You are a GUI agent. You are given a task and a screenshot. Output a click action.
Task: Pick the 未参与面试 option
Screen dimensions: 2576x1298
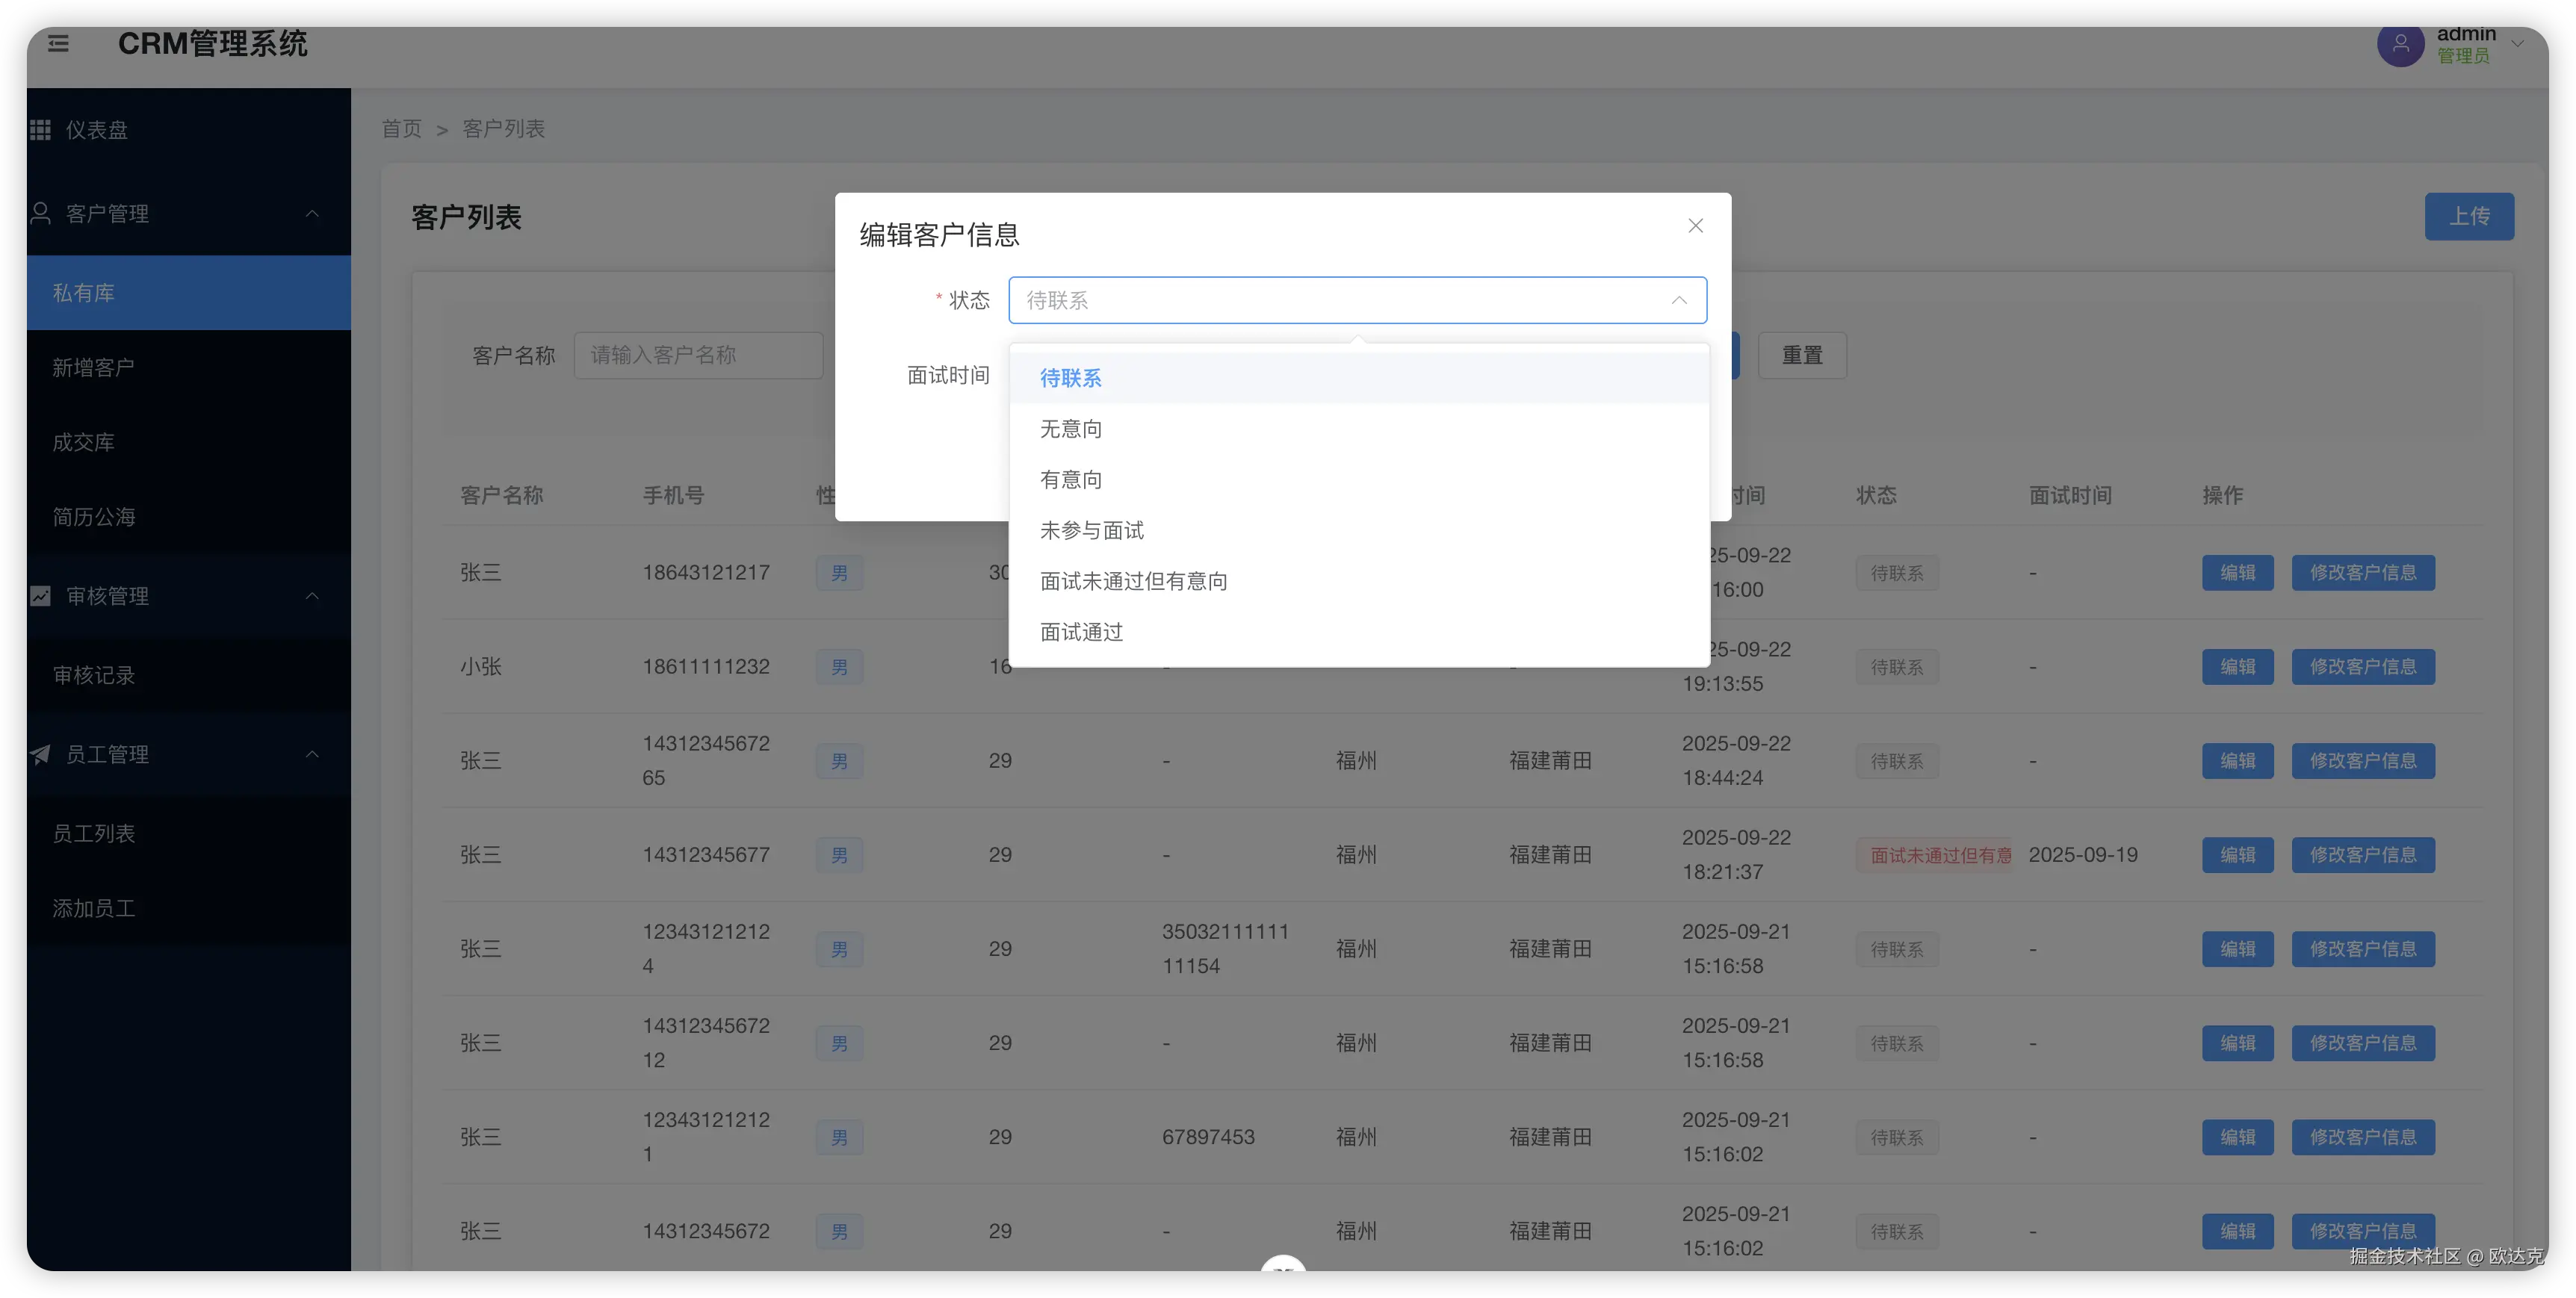pos(1091,530)
